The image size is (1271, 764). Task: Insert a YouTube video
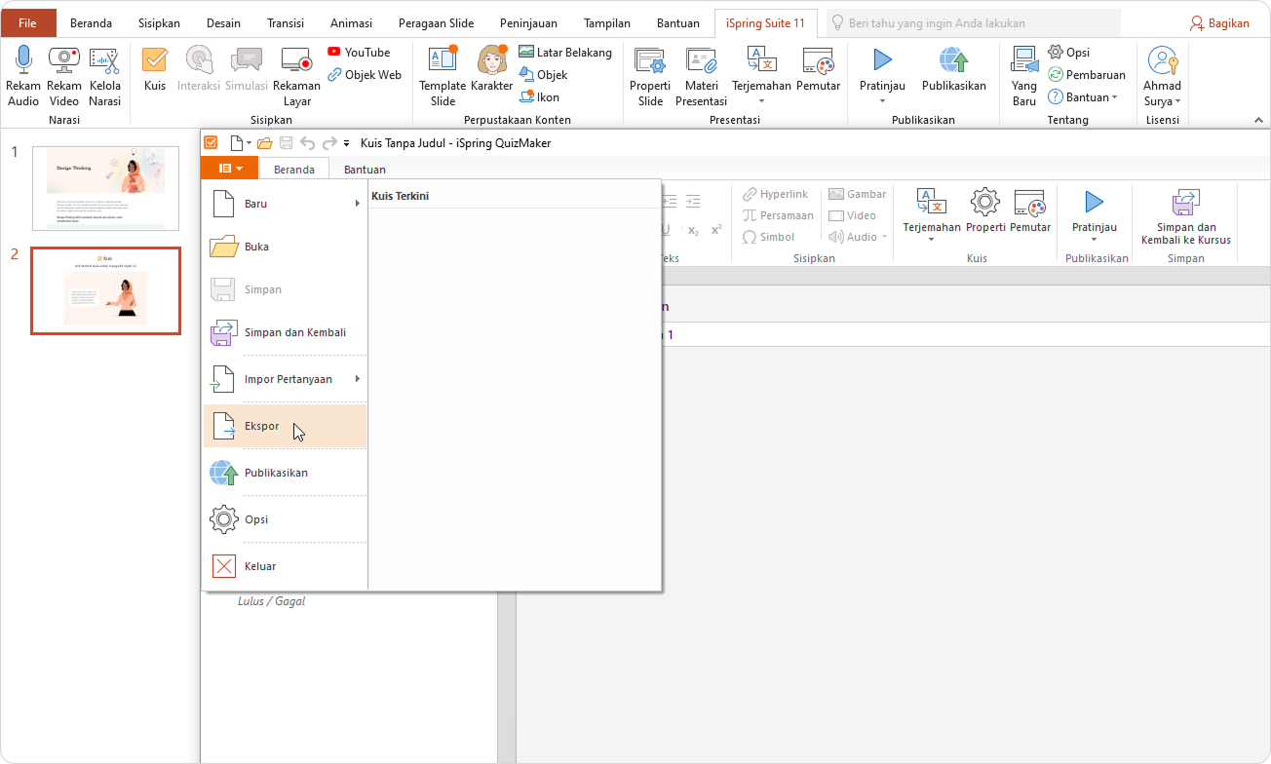point(358,53)
